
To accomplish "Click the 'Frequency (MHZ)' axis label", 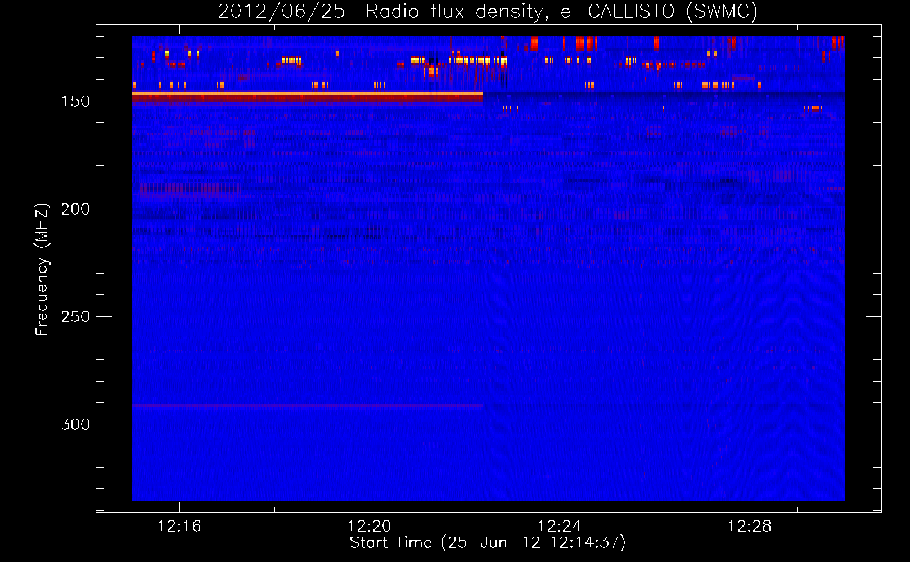I will click(x=43, y=269).
